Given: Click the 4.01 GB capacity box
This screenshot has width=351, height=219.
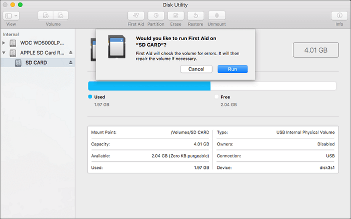Looking at the screenshot, I should pyautogui.click(x=315, y=51).
